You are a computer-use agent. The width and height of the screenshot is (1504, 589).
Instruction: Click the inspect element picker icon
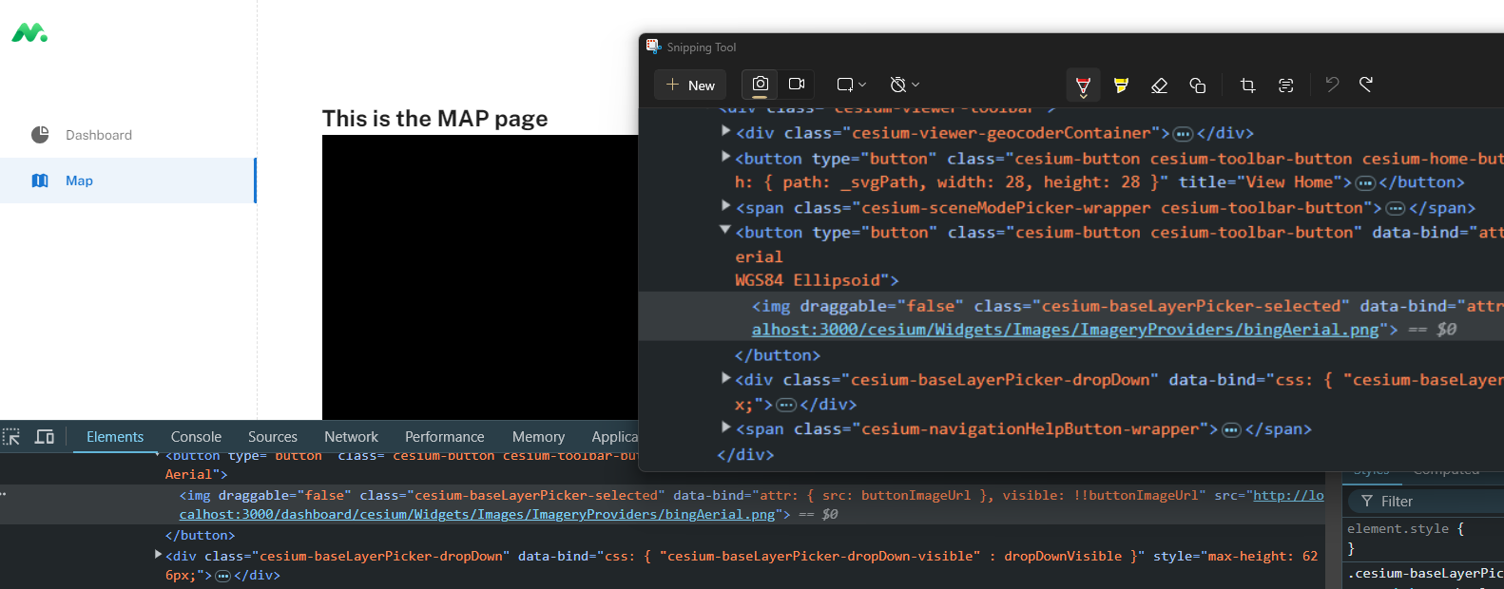pyautogui.click(x=11, y=437)
